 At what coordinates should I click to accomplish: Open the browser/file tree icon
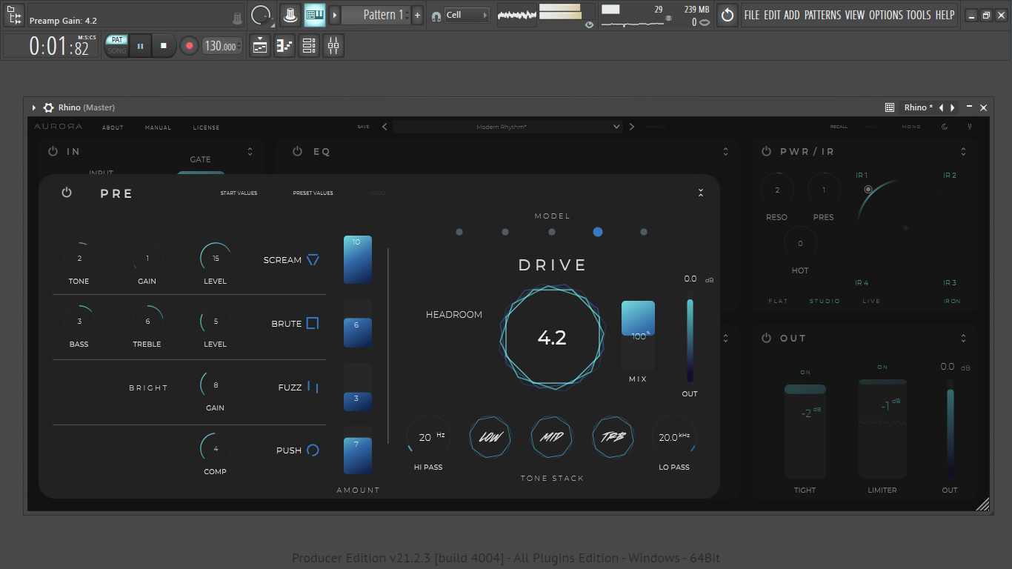pyautogui.click(x=14, y=15)
